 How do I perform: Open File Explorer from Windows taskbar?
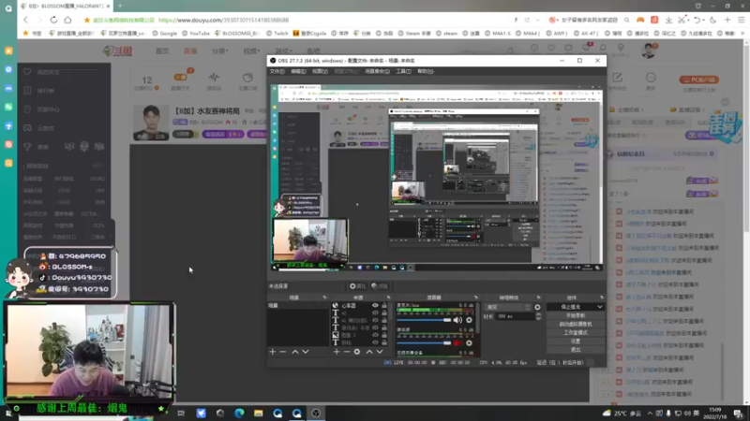pyautogui.click(x=259, y=414)
